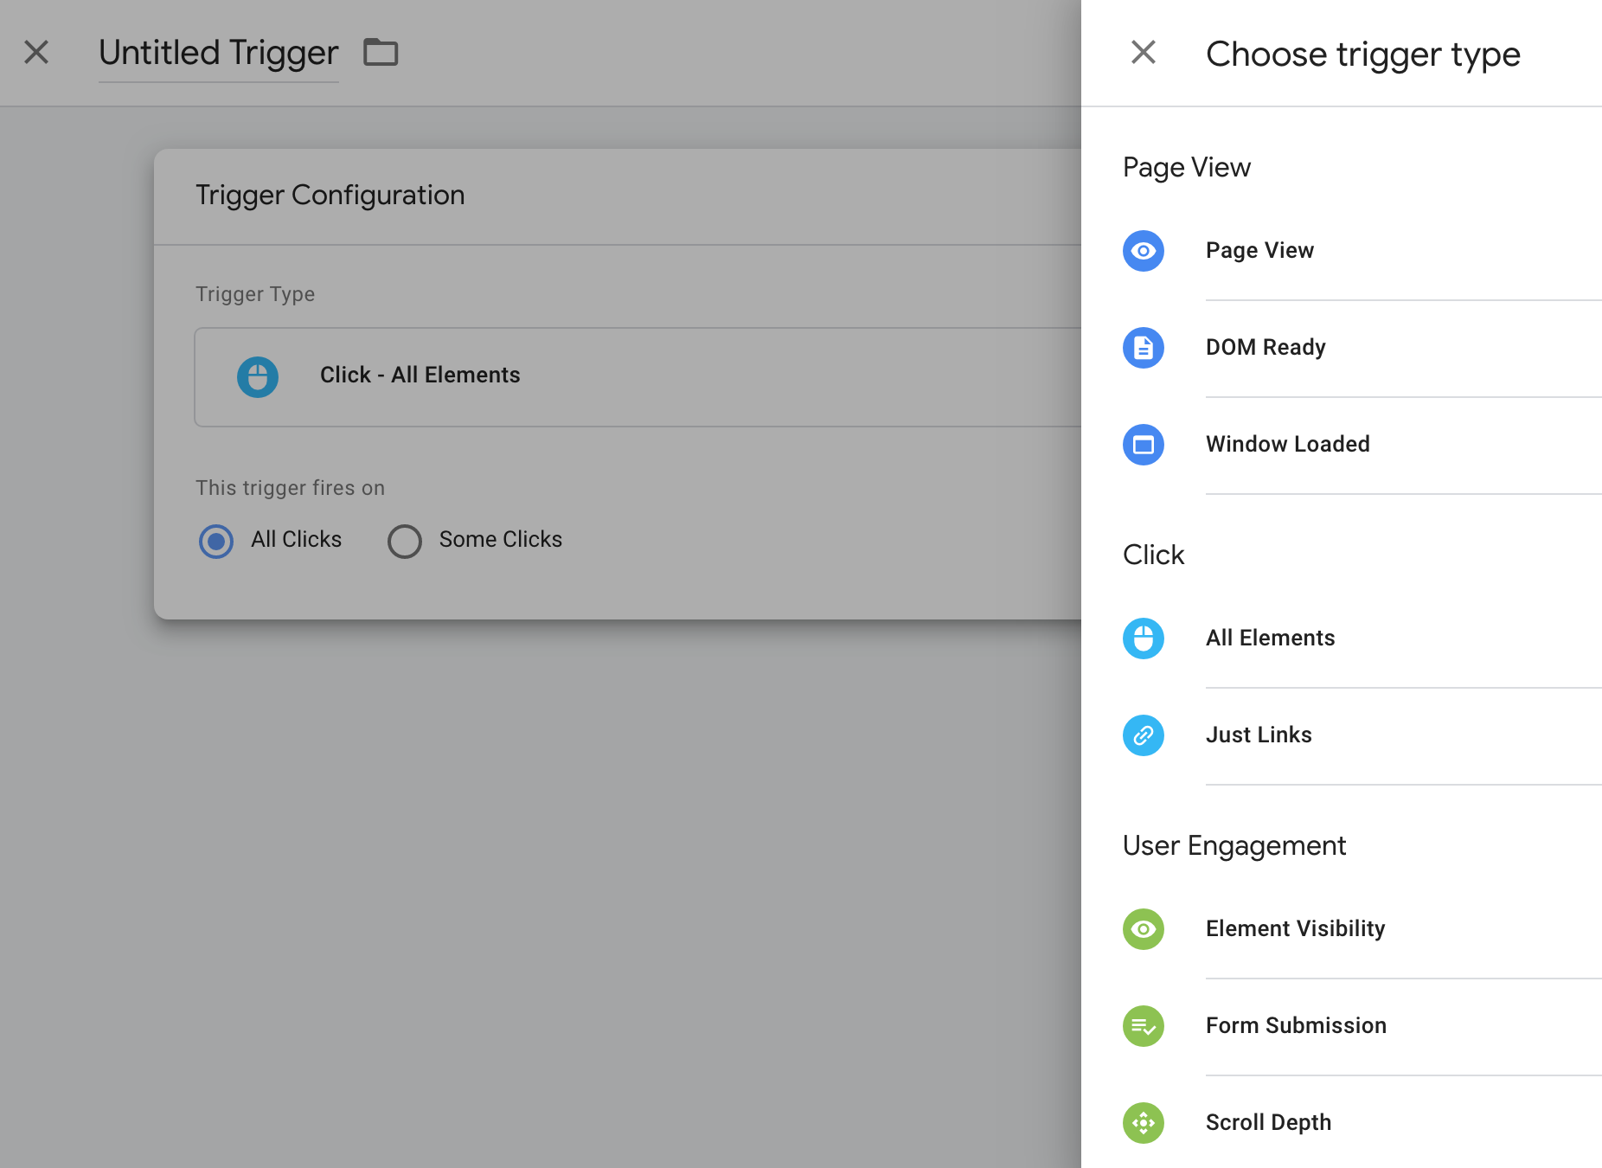Open the Click - All Elements trigger type selector

638,377
